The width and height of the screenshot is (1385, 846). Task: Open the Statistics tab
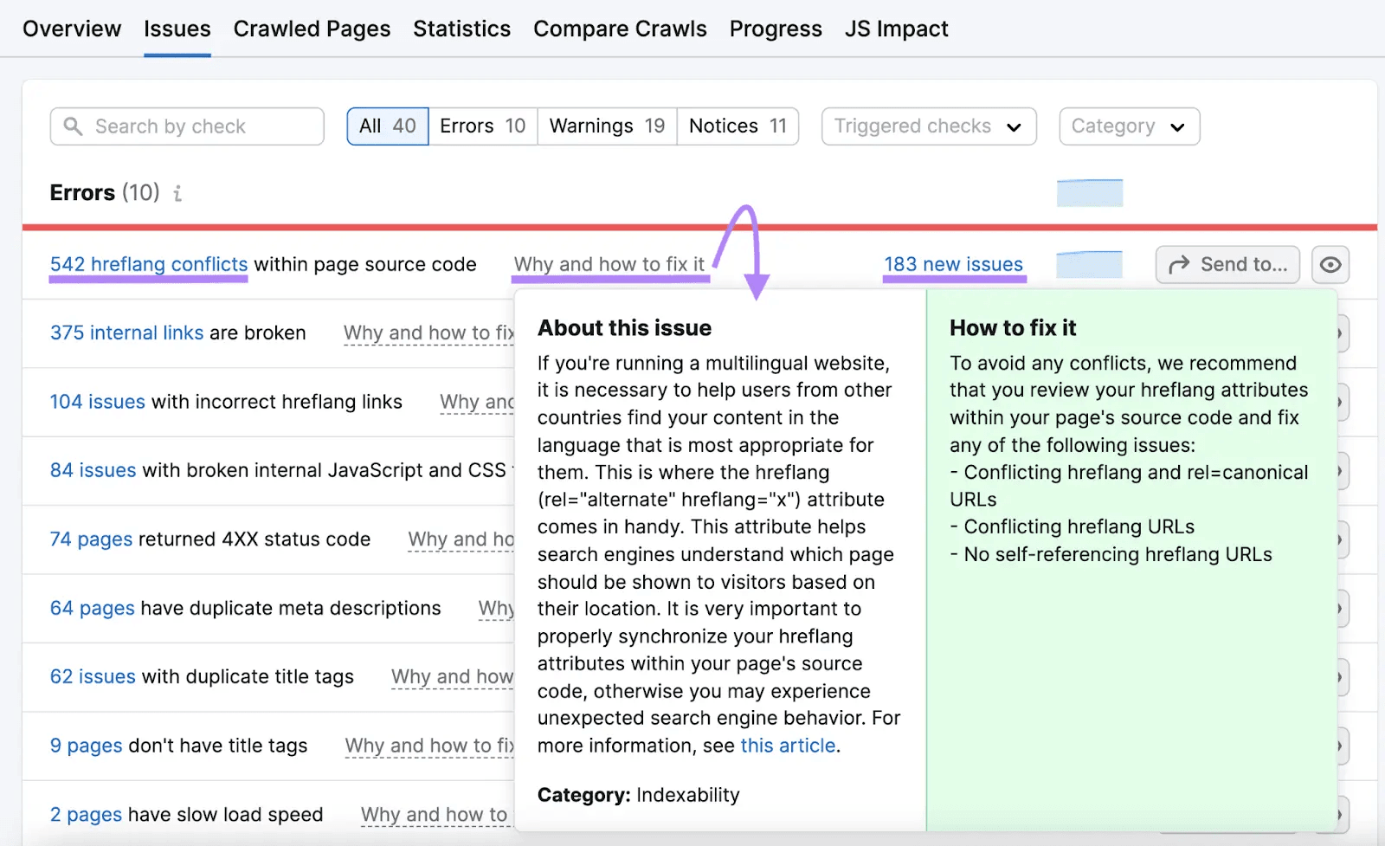[461, 29]
